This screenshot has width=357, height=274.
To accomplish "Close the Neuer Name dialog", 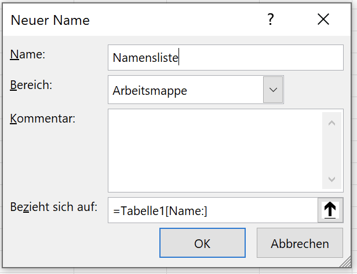I will [x=323, y=19].
